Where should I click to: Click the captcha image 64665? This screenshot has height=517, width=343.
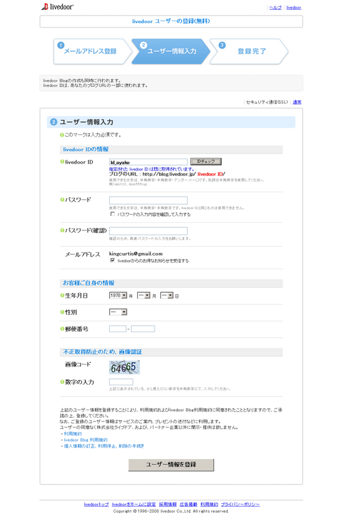point(125,367)
